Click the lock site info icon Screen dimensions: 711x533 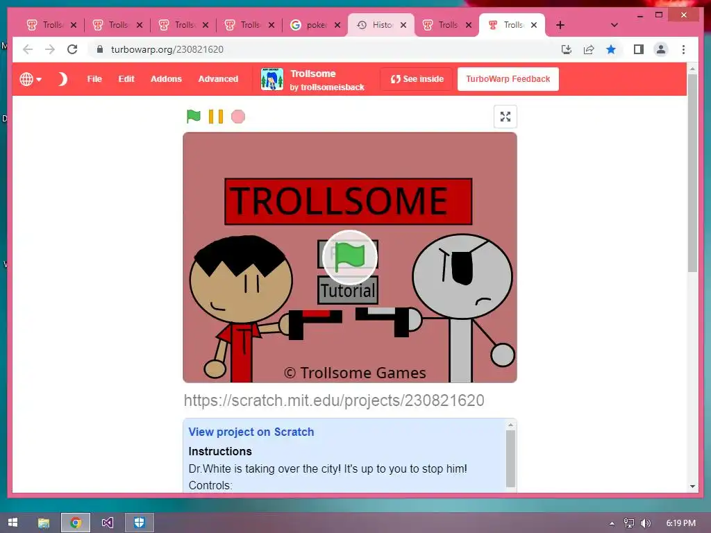[x=100, y=49]
